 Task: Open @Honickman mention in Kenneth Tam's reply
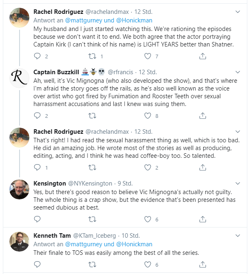point(134,244)
